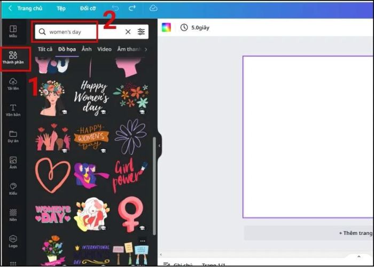Select the protest signs graphic
The height and width of the screenshot is (267, 374).
[131, 254]
